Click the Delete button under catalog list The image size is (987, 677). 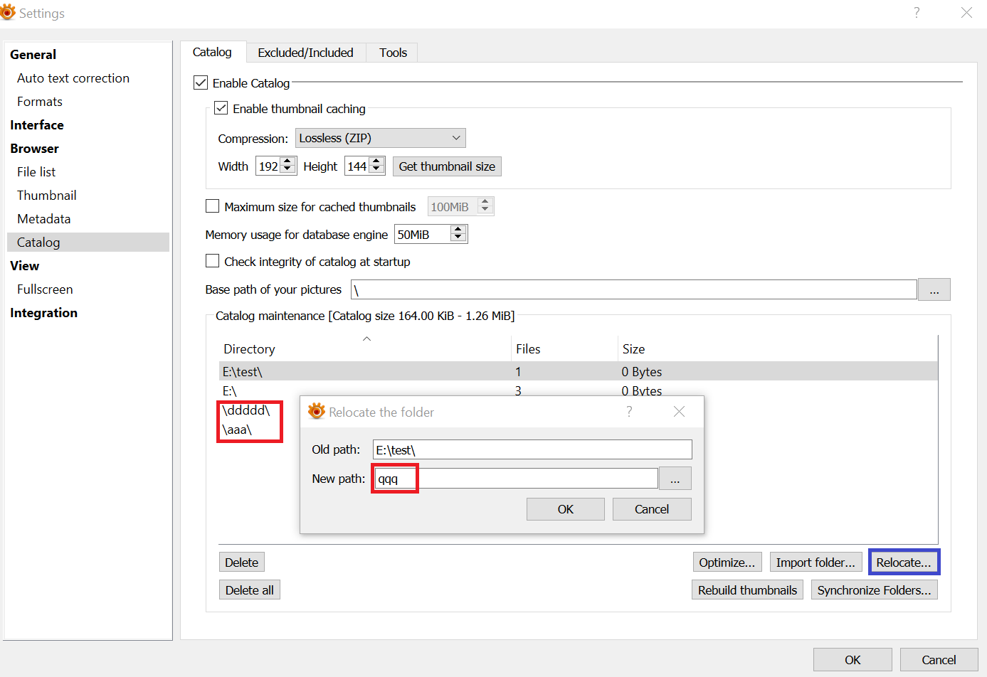242,563
